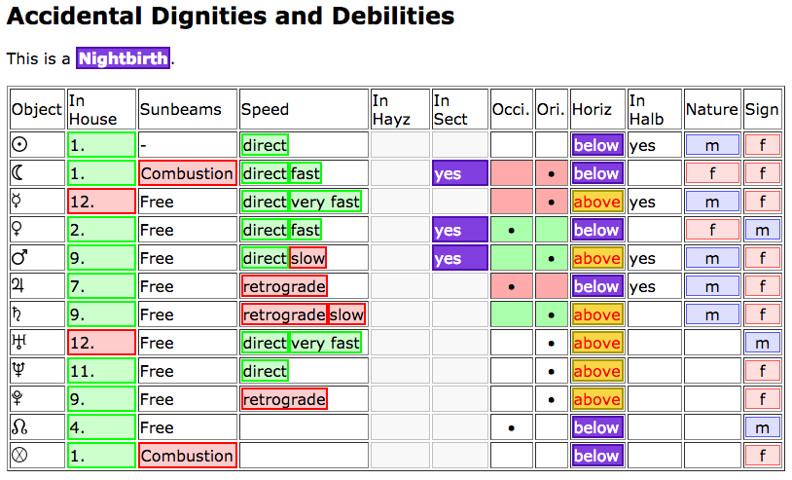
Task: Click the North Node glyph
Action: [x=19, y=427]
